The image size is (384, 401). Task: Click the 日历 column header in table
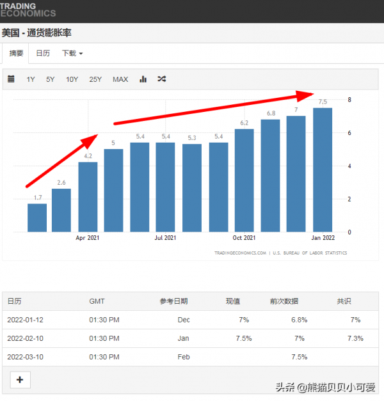tap(14, 301)
